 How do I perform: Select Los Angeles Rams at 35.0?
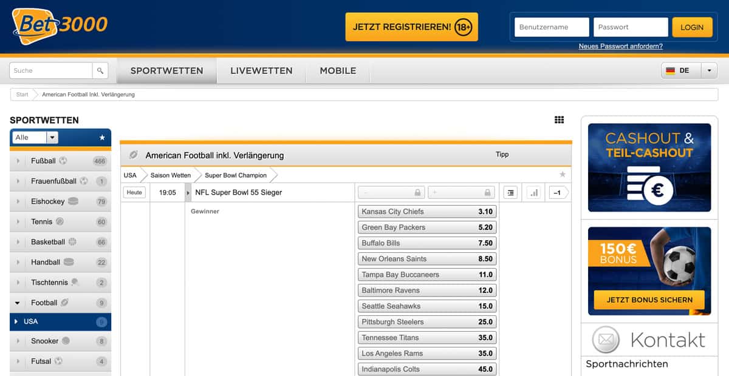[426, 354]
